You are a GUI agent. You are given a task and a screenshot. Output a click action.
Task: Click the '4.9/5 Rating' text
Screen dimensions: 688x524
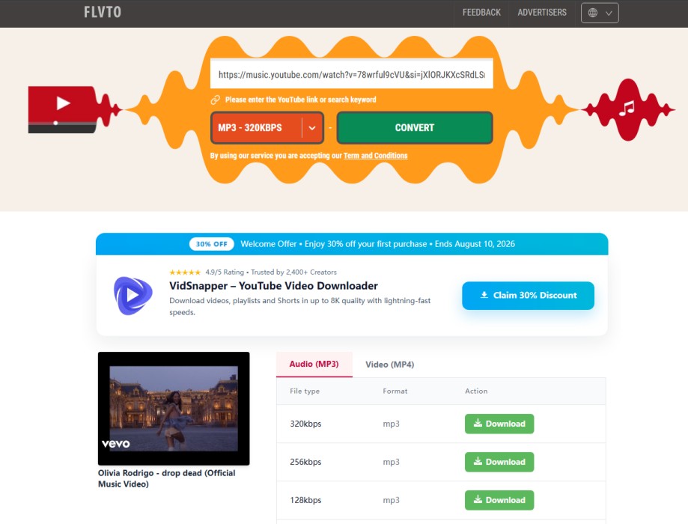(225, 272)
